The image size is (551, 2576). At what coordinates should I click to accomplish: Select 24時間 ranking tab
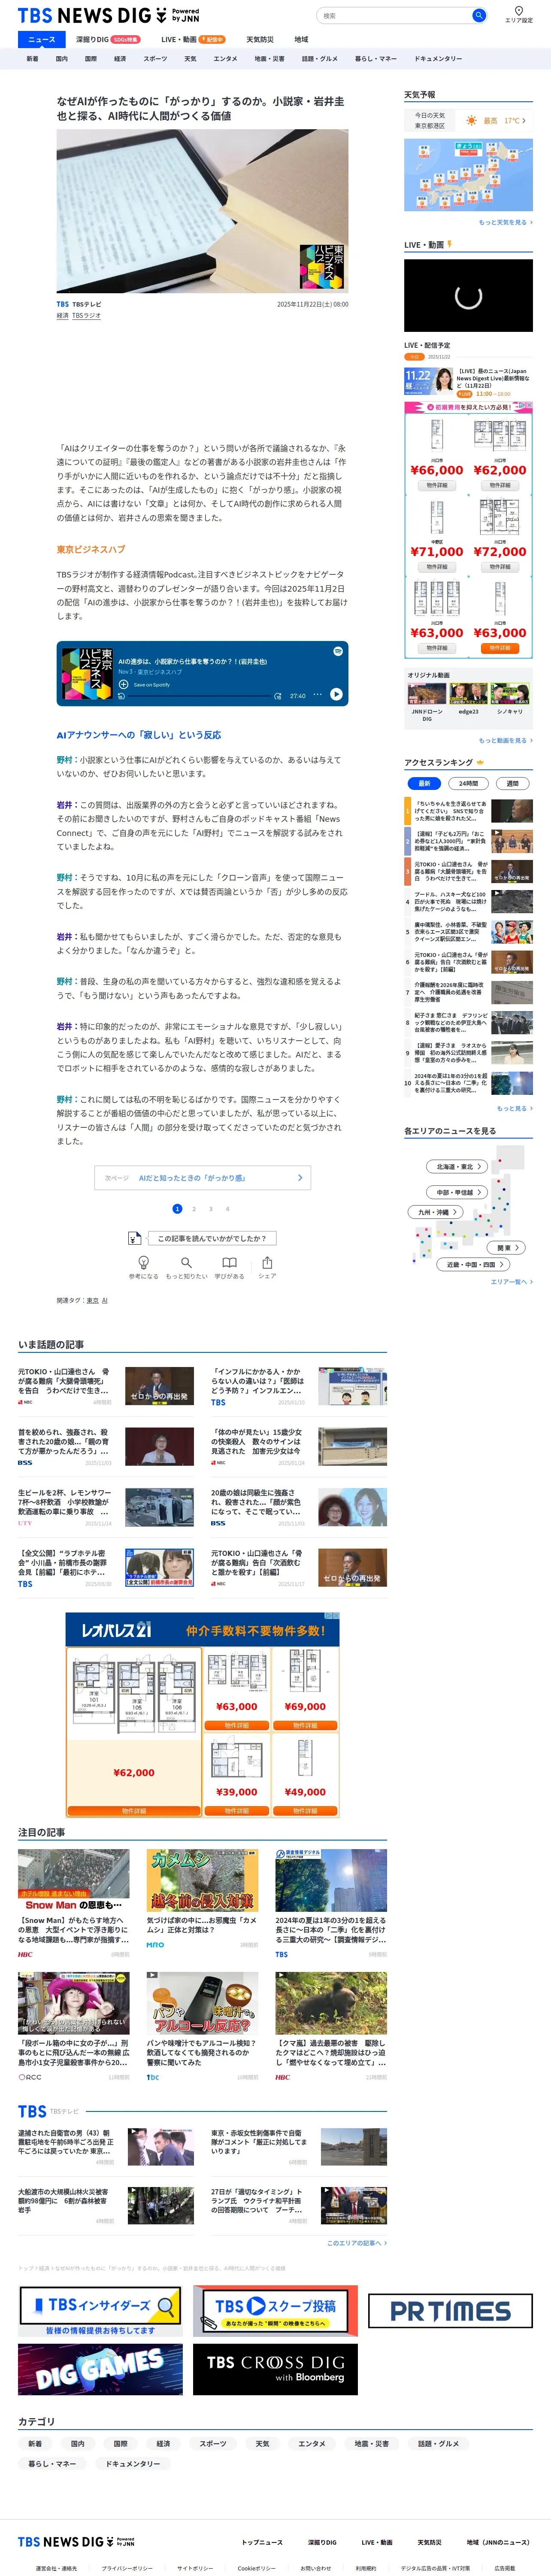click(x=468, y=783)
